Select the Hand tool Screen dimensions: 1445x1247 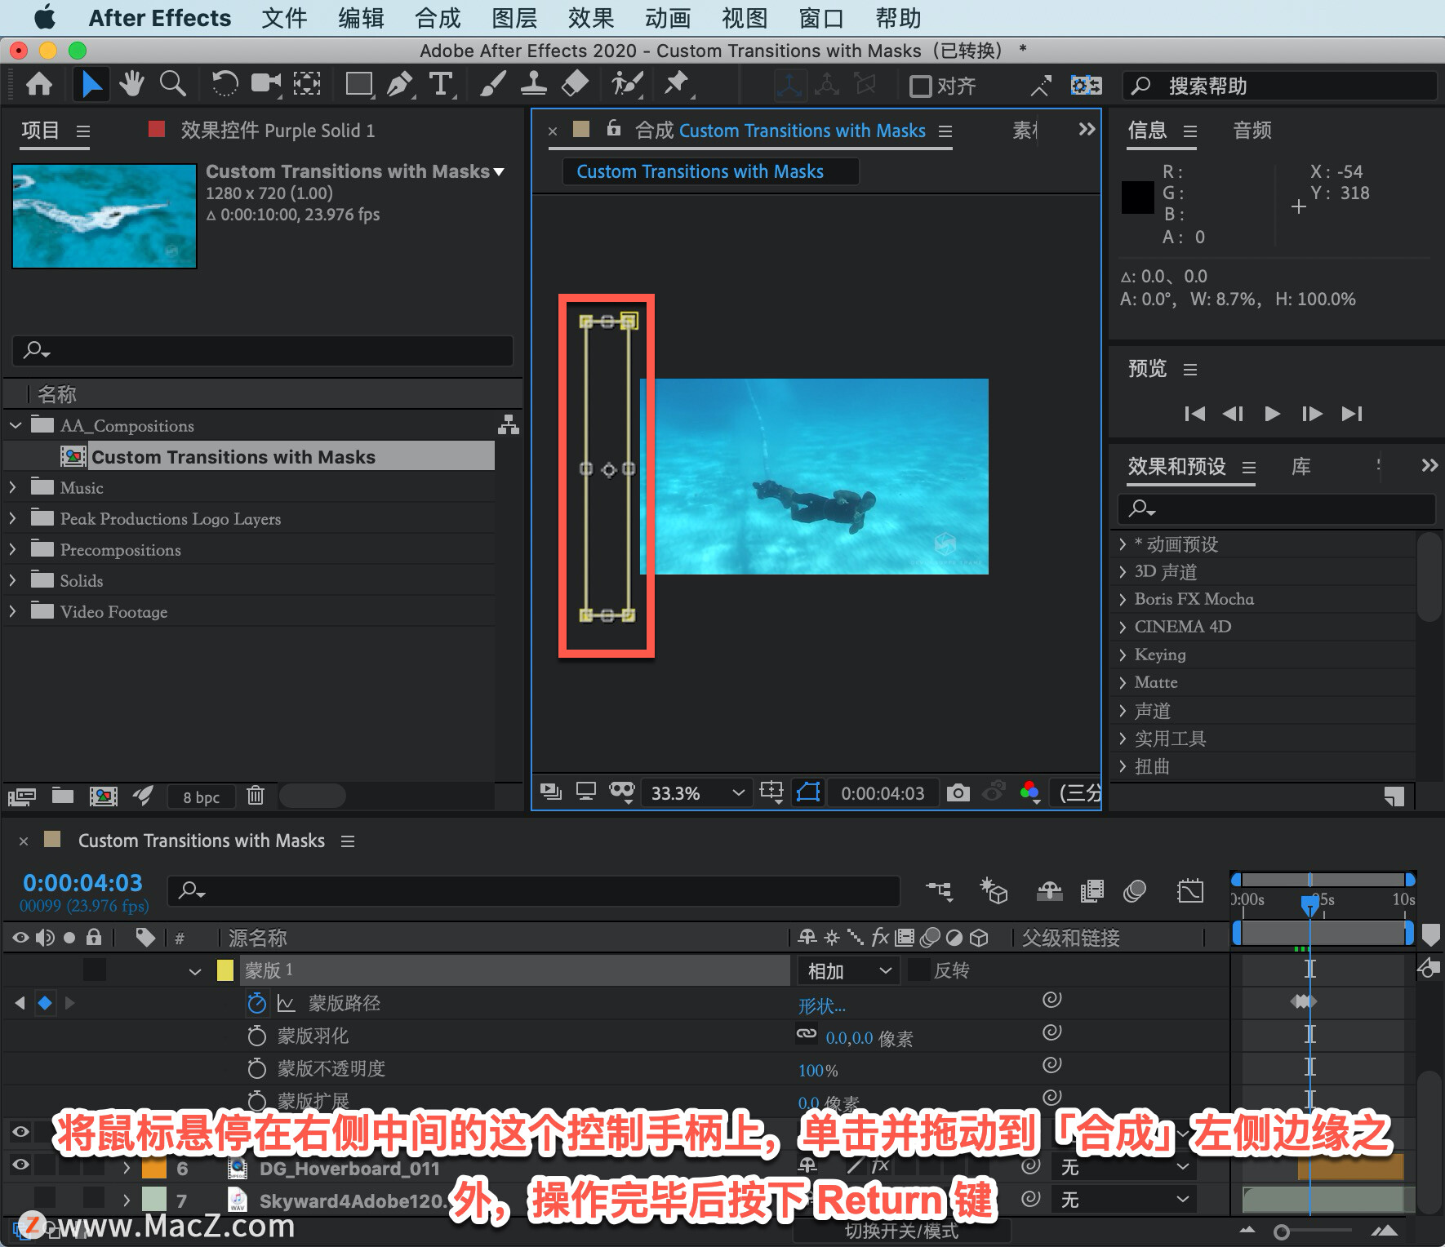pos(131,84)
